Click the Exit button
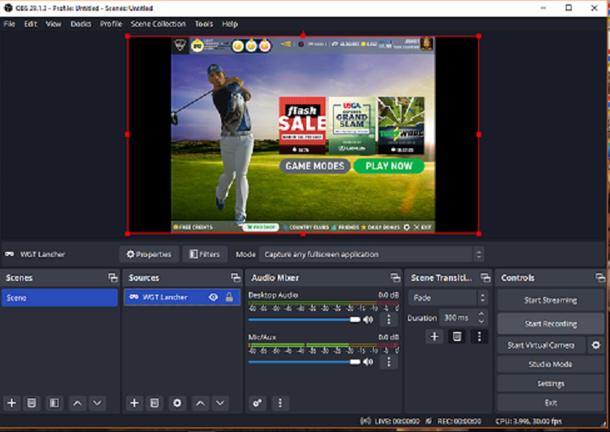 point(551,403)
